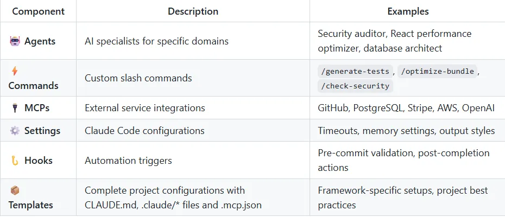Click the package box icon above Templates
Screen dimensions: 505x217
(15, 190)
